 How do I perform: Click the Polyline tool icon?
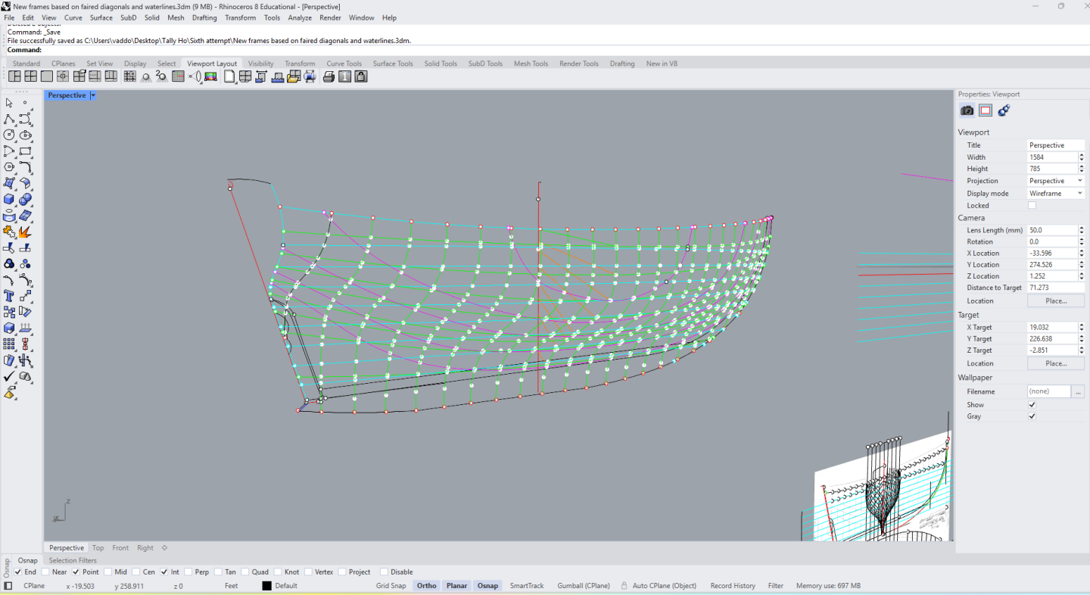click(9, 120)
